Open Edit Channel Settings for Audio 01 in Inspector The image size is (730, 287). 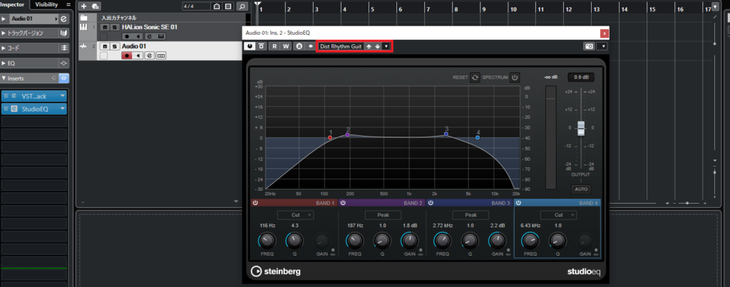63,19
